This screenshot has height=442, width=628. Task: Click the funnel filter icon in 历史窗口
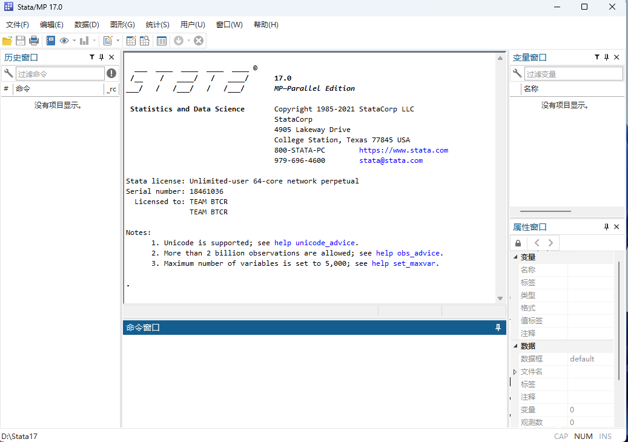tap(92, 58)
